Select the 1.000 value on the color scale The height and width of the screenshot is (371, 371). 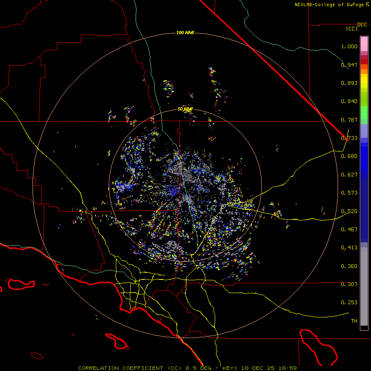point(349,47)
